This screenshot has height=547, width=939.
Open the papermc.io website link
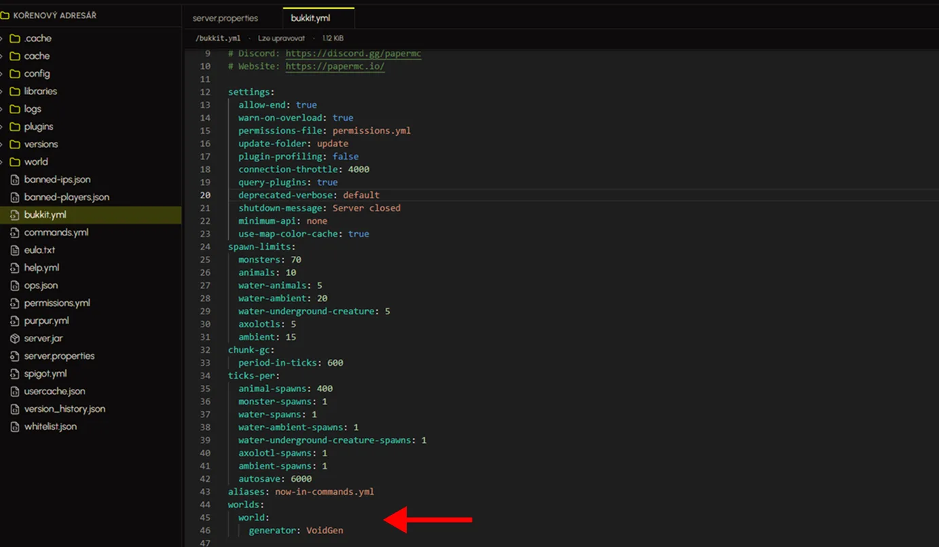pos(335,67)
